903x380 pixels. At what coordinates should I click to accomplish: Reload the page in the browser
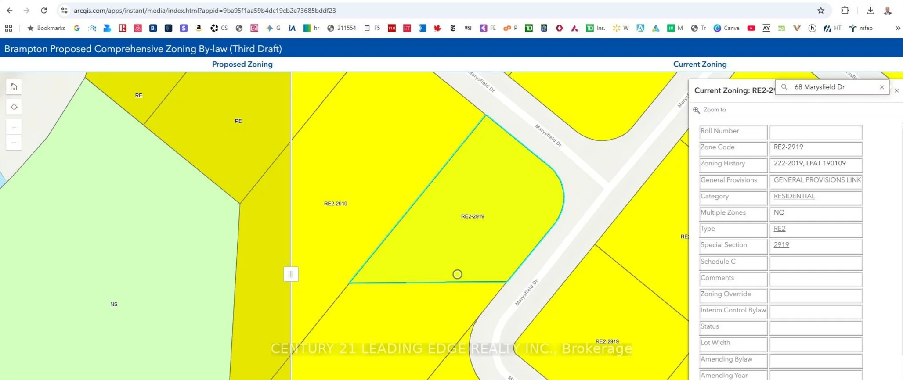pyautogui.click(x=44, y=11)
